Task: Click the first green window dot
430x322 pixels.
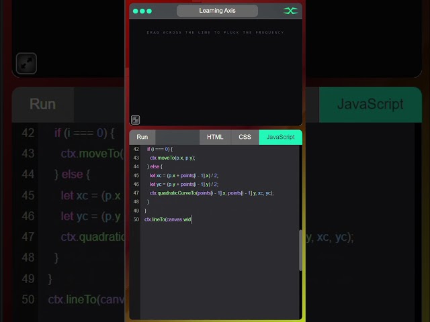Action: point(136,11)
